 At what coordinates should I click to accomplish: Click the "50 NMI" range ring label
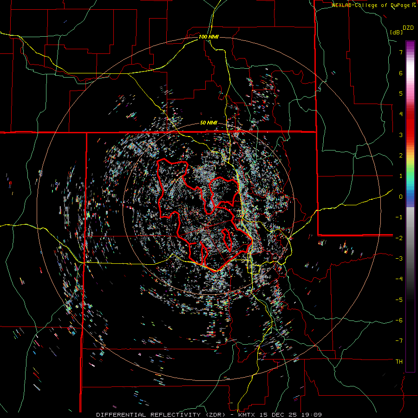click(209, 123)
